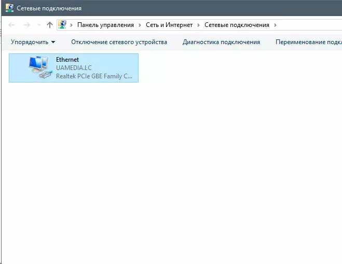
Task: Click the Ethernet connection name label
Action: coord(67,60)
